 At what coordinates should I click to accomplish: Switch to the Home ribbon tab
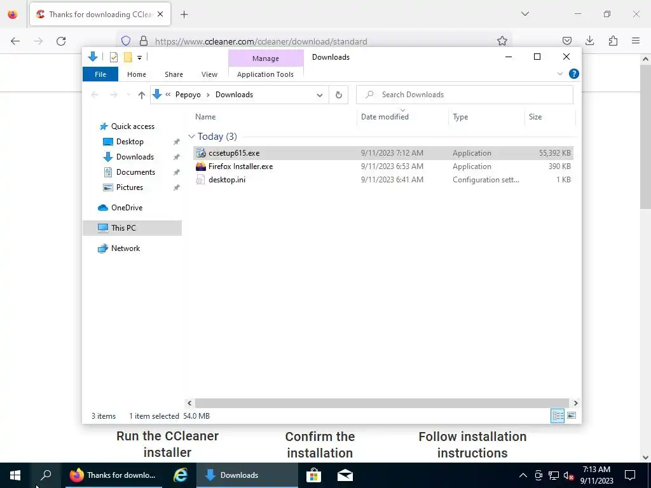137,74
